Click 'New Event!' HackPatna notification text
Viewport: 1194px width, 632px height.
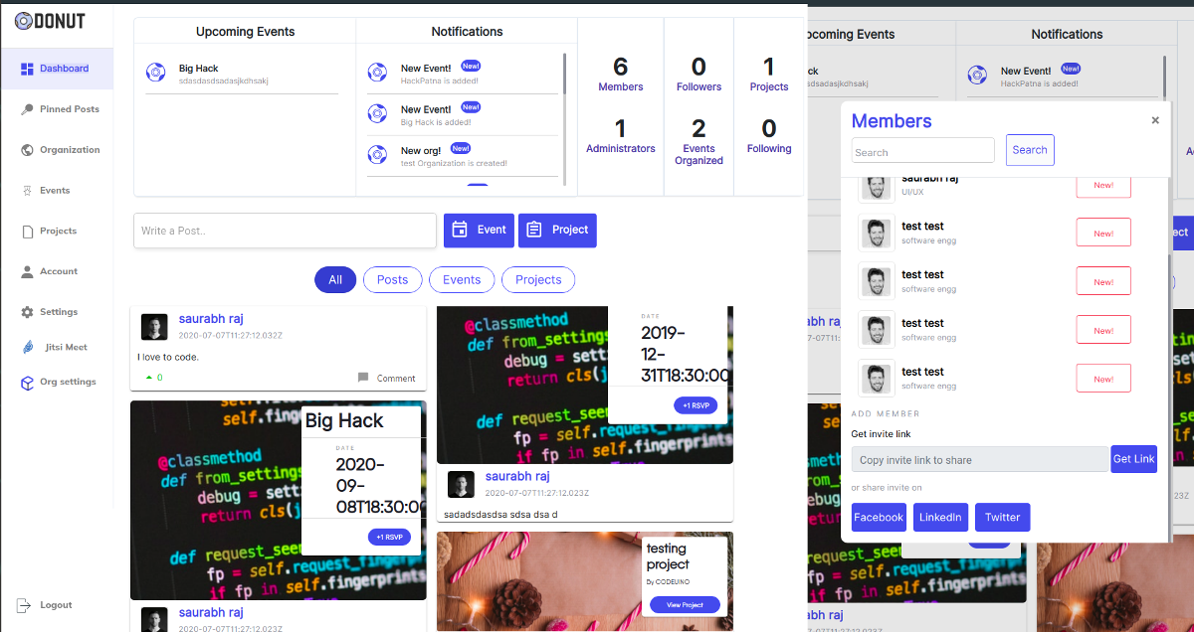click(426, 69)
